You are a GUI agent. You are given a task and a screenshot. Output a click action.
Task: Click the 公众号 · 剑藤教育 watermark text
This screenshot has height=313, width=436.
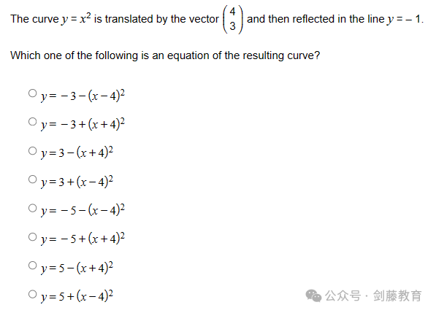click(x=373, y=295)
